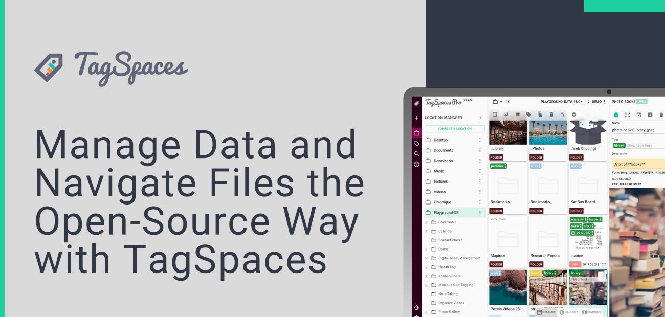Screen dimensions: 665x317
Task: Click the Drop tags here input field
Action: (639, 145)
